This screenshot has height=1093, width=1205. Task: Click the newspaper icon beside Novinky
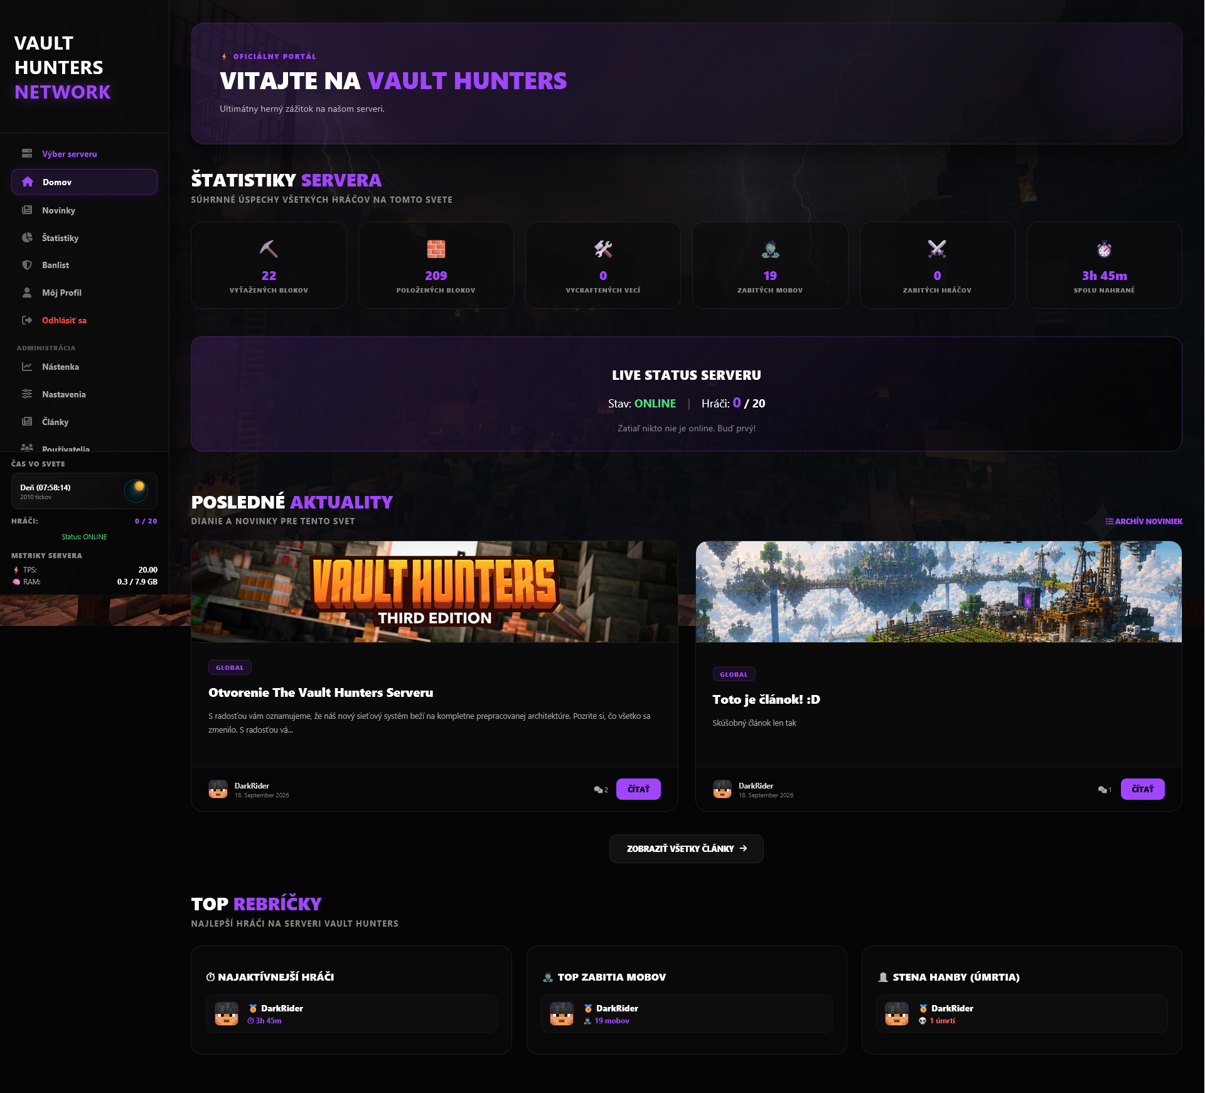tap(27, 210)
